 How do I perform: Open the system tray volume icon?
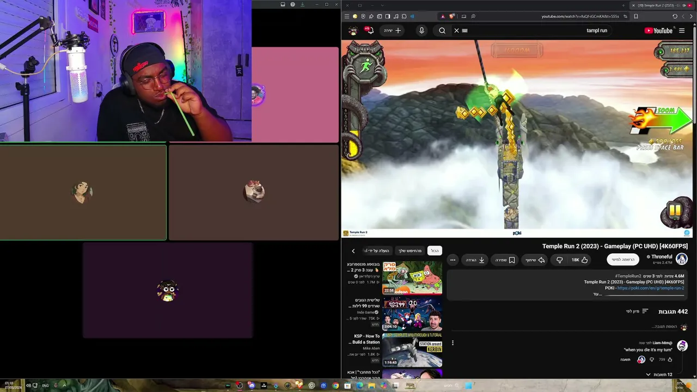(x=28, y=385)
